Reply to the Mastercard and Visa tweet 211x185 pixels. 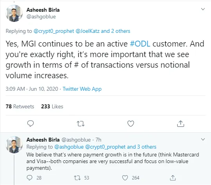[29, 178]
